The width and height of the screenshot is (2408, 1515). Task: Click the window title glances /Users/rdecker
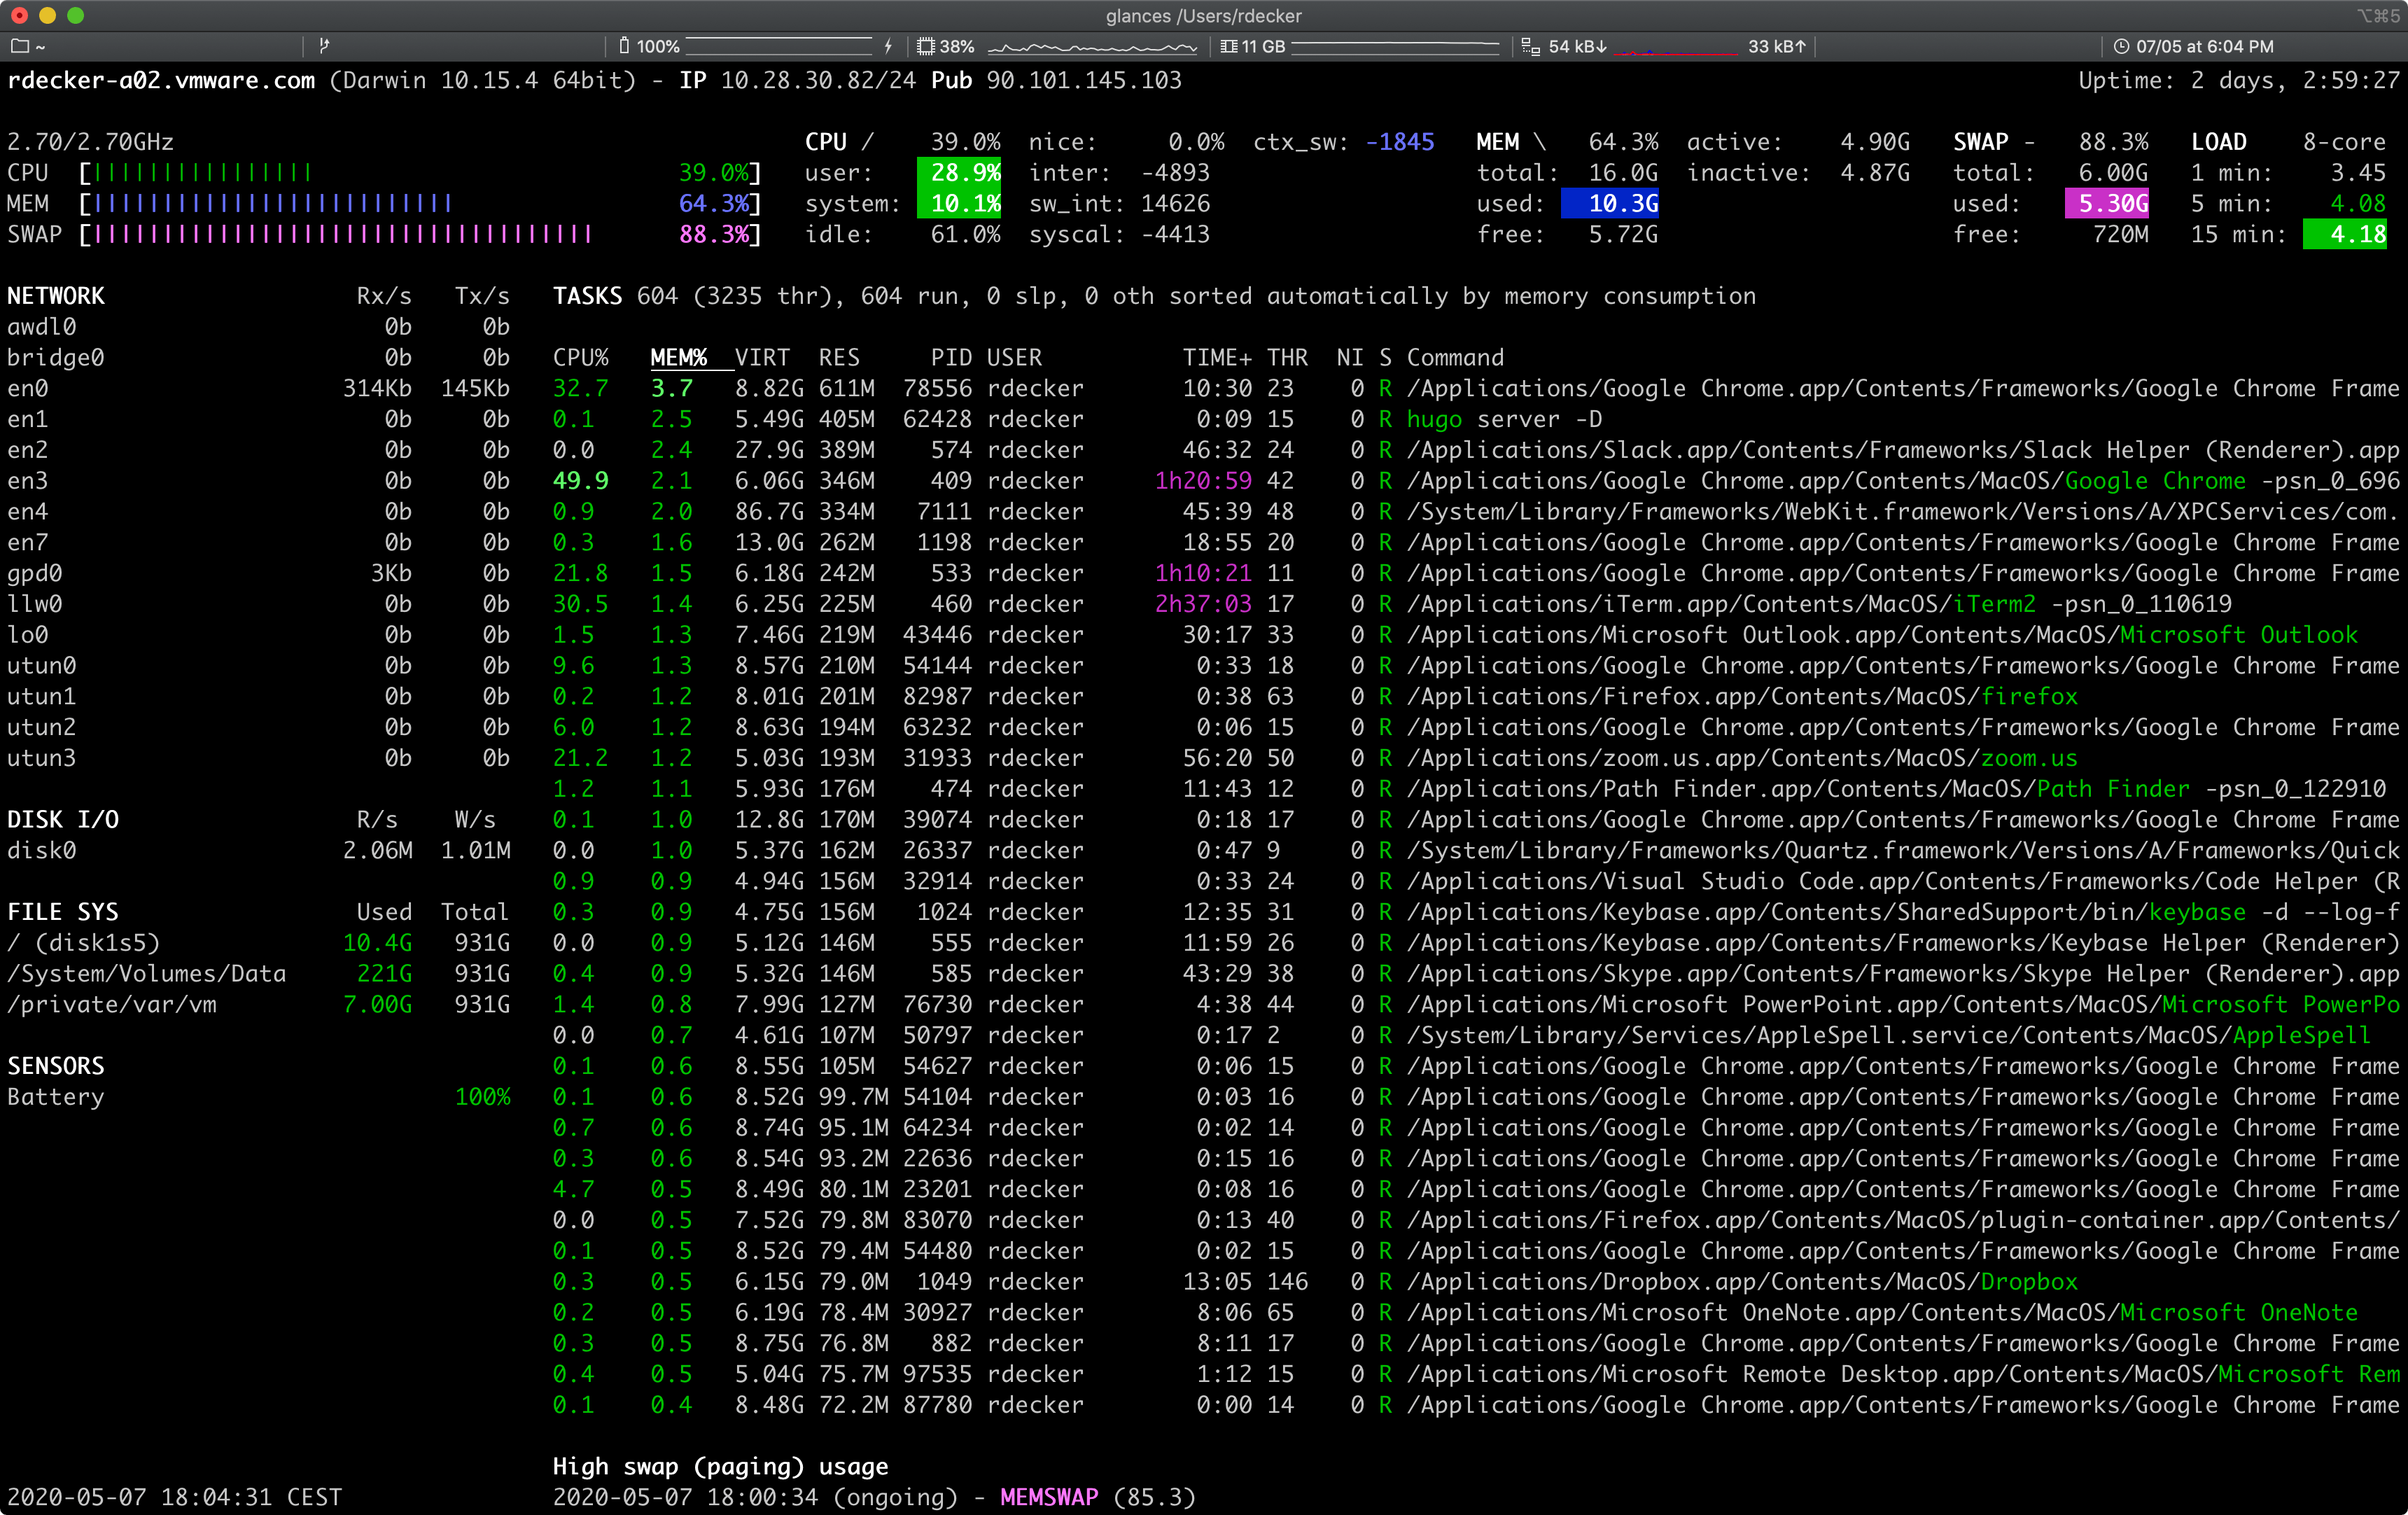(1204, 16)
